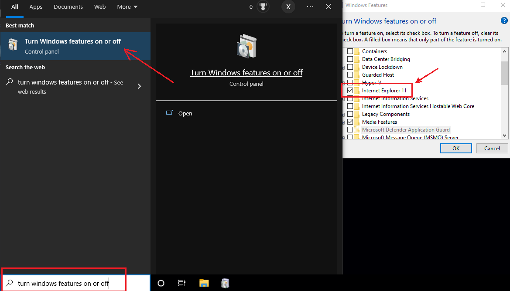510x291 pixels.
Task: Open File Explorer from the taskbar
Action: coord(204,283)
